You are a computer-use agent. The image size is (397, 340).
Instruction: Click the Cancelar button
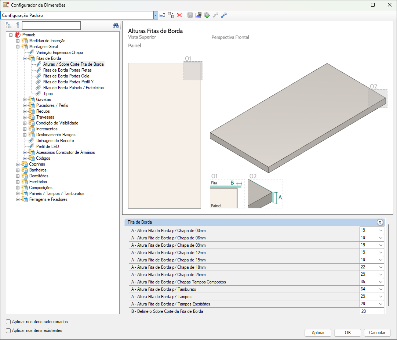point(377,333)
